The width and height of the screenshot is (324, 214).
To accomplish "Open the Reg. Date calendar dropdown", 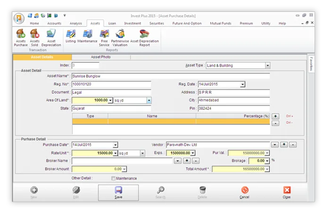I will click(242, 84).
